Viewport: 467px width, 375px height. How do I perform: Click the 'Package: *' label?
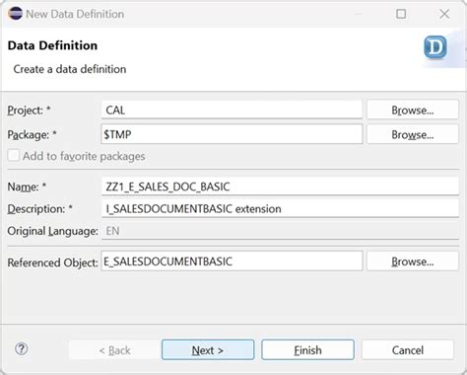click(32, 134)
